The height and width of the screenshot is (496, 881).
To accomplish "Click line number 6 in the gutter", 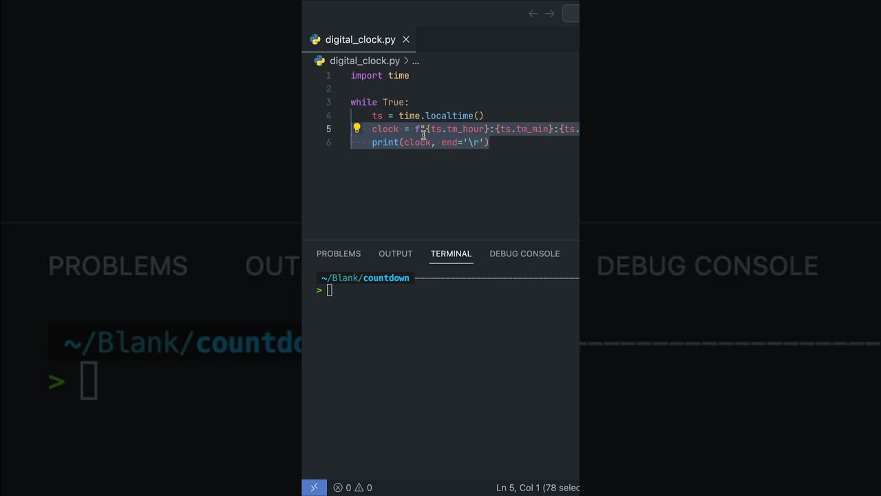I will (328, 143).
